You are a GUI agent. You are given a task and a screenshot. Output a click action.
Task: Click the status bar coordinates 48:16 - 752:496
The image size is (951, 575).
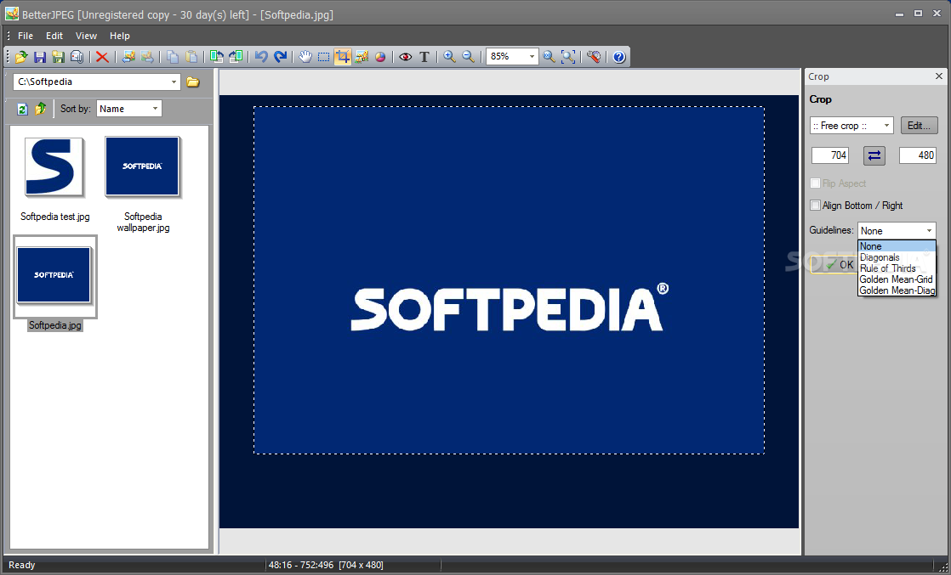point(301,565)
